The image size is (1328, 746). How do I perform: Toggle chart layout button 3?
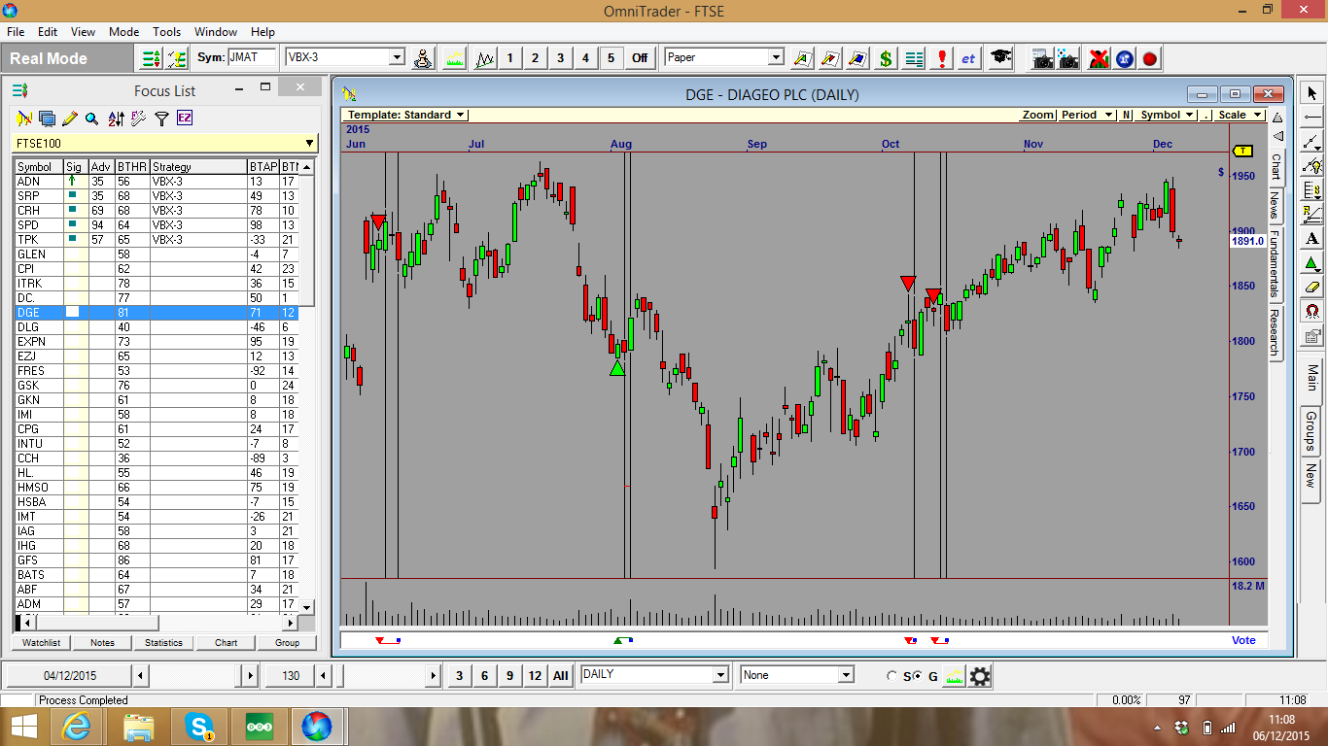click(x=560, y=58)
